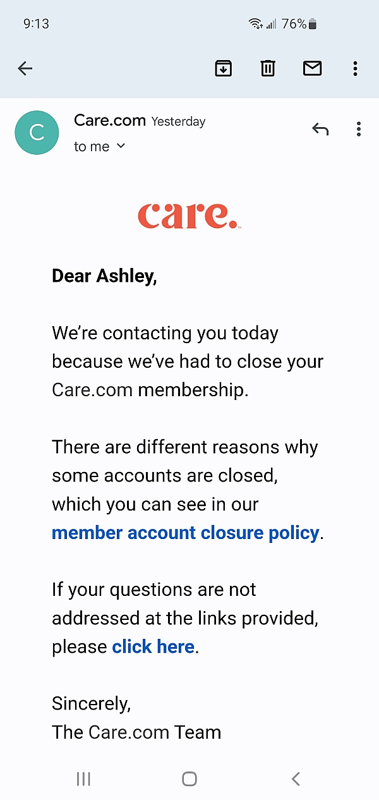
Task: Archive this Care.com email
Action: (223, 68)
